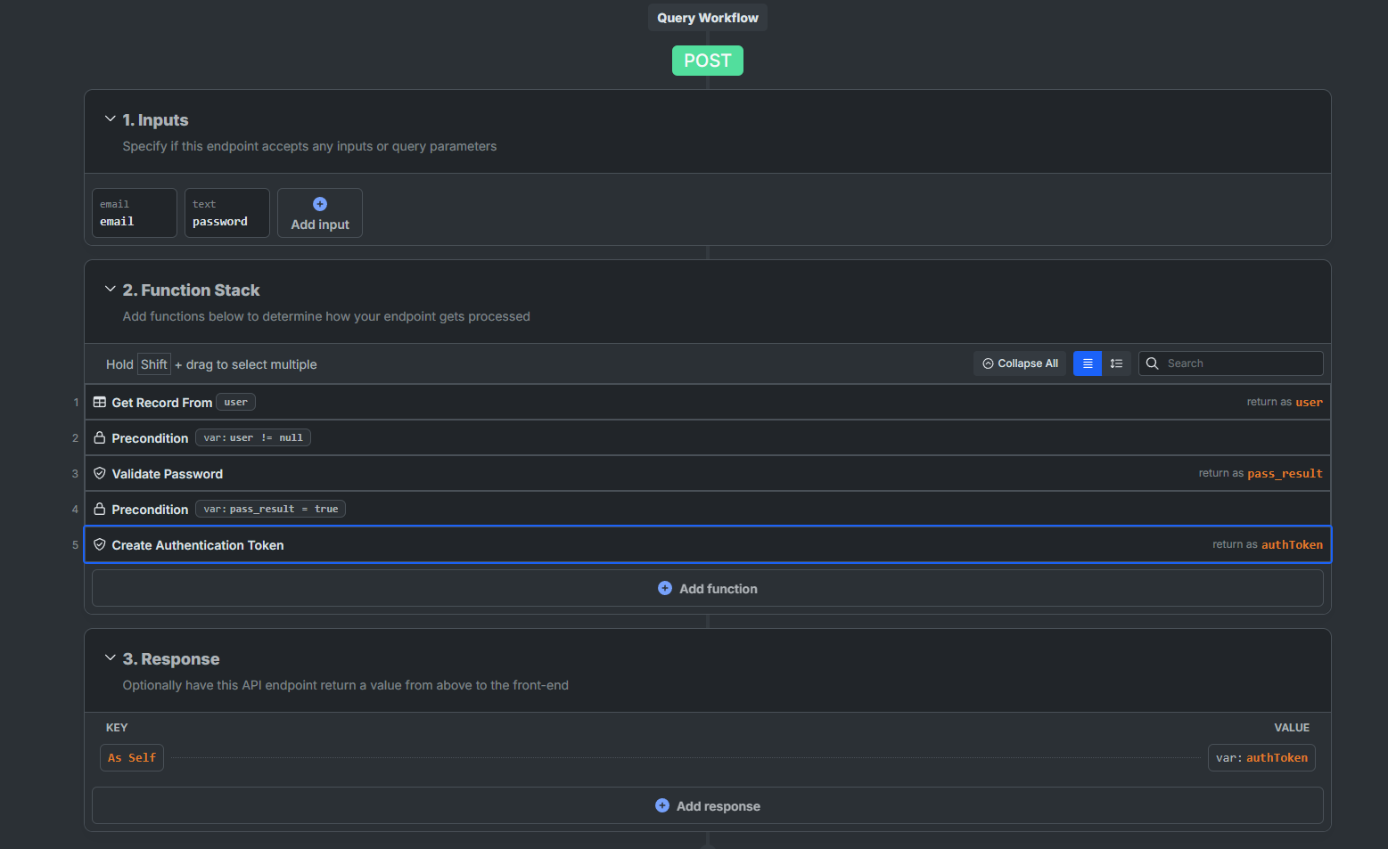The width and height of the screenshot is (1388, 849).
Task: Click row number 3 in the function stack
Action: 76,474
